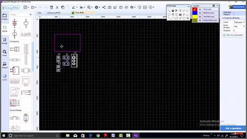Screen dimensions: 247x139
Task: Select the Via tool in PCB Tools
Action: click(176, 11)
